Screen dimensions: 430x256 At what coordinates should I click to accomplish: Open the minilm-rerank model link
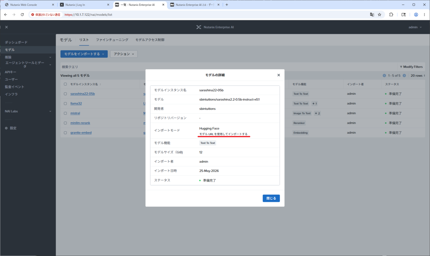coord(81,123)
